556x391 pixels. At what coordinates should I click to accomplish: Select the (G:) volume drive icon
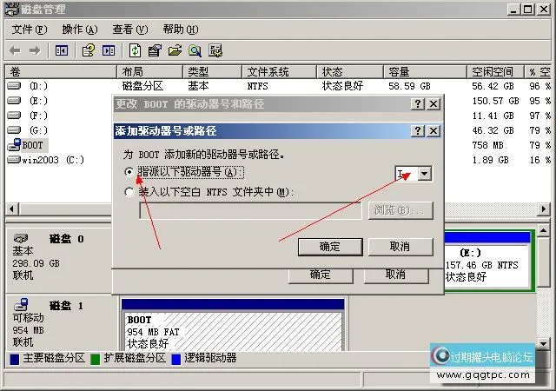coord(14,130)
